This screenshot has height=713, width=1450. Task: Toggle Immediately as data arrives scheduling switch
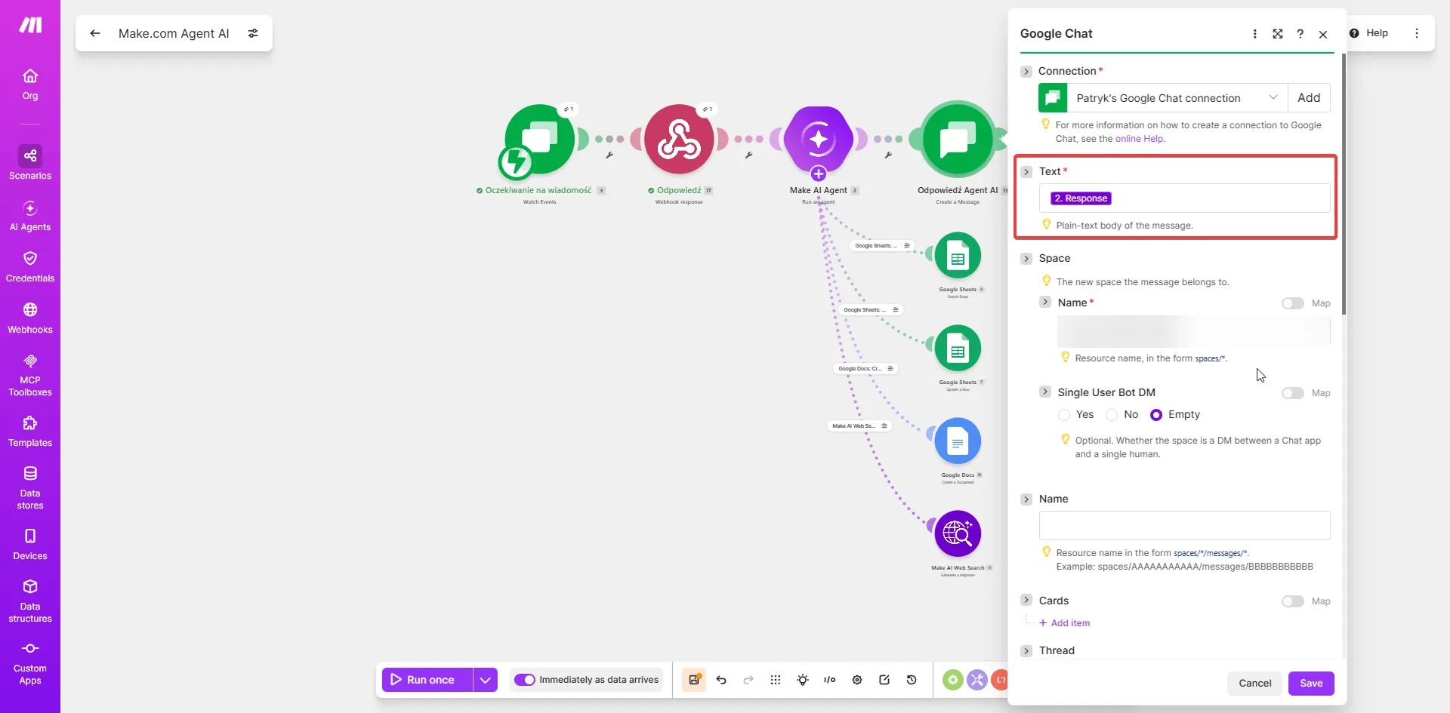[525, 680]
